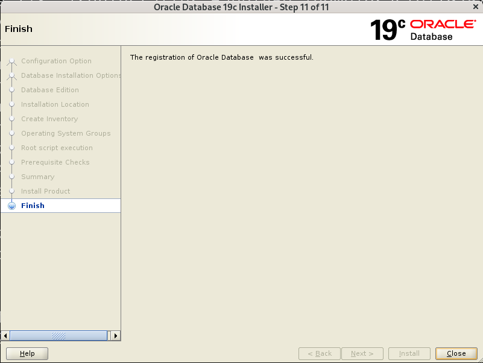Screen dimensions: 483x363
Task: Click the Database Edition step circle
Action: click(x=11, y=90)
